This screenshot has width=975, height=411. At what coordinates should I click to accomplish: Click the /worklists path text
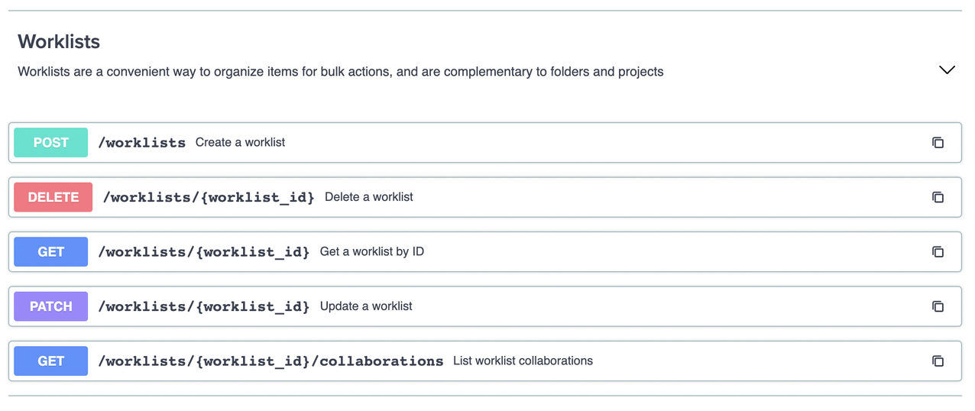[x=142, y=143]
